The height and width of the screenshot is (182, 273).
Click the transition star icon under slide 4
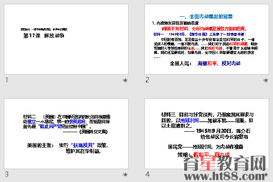tap(266, 174)
